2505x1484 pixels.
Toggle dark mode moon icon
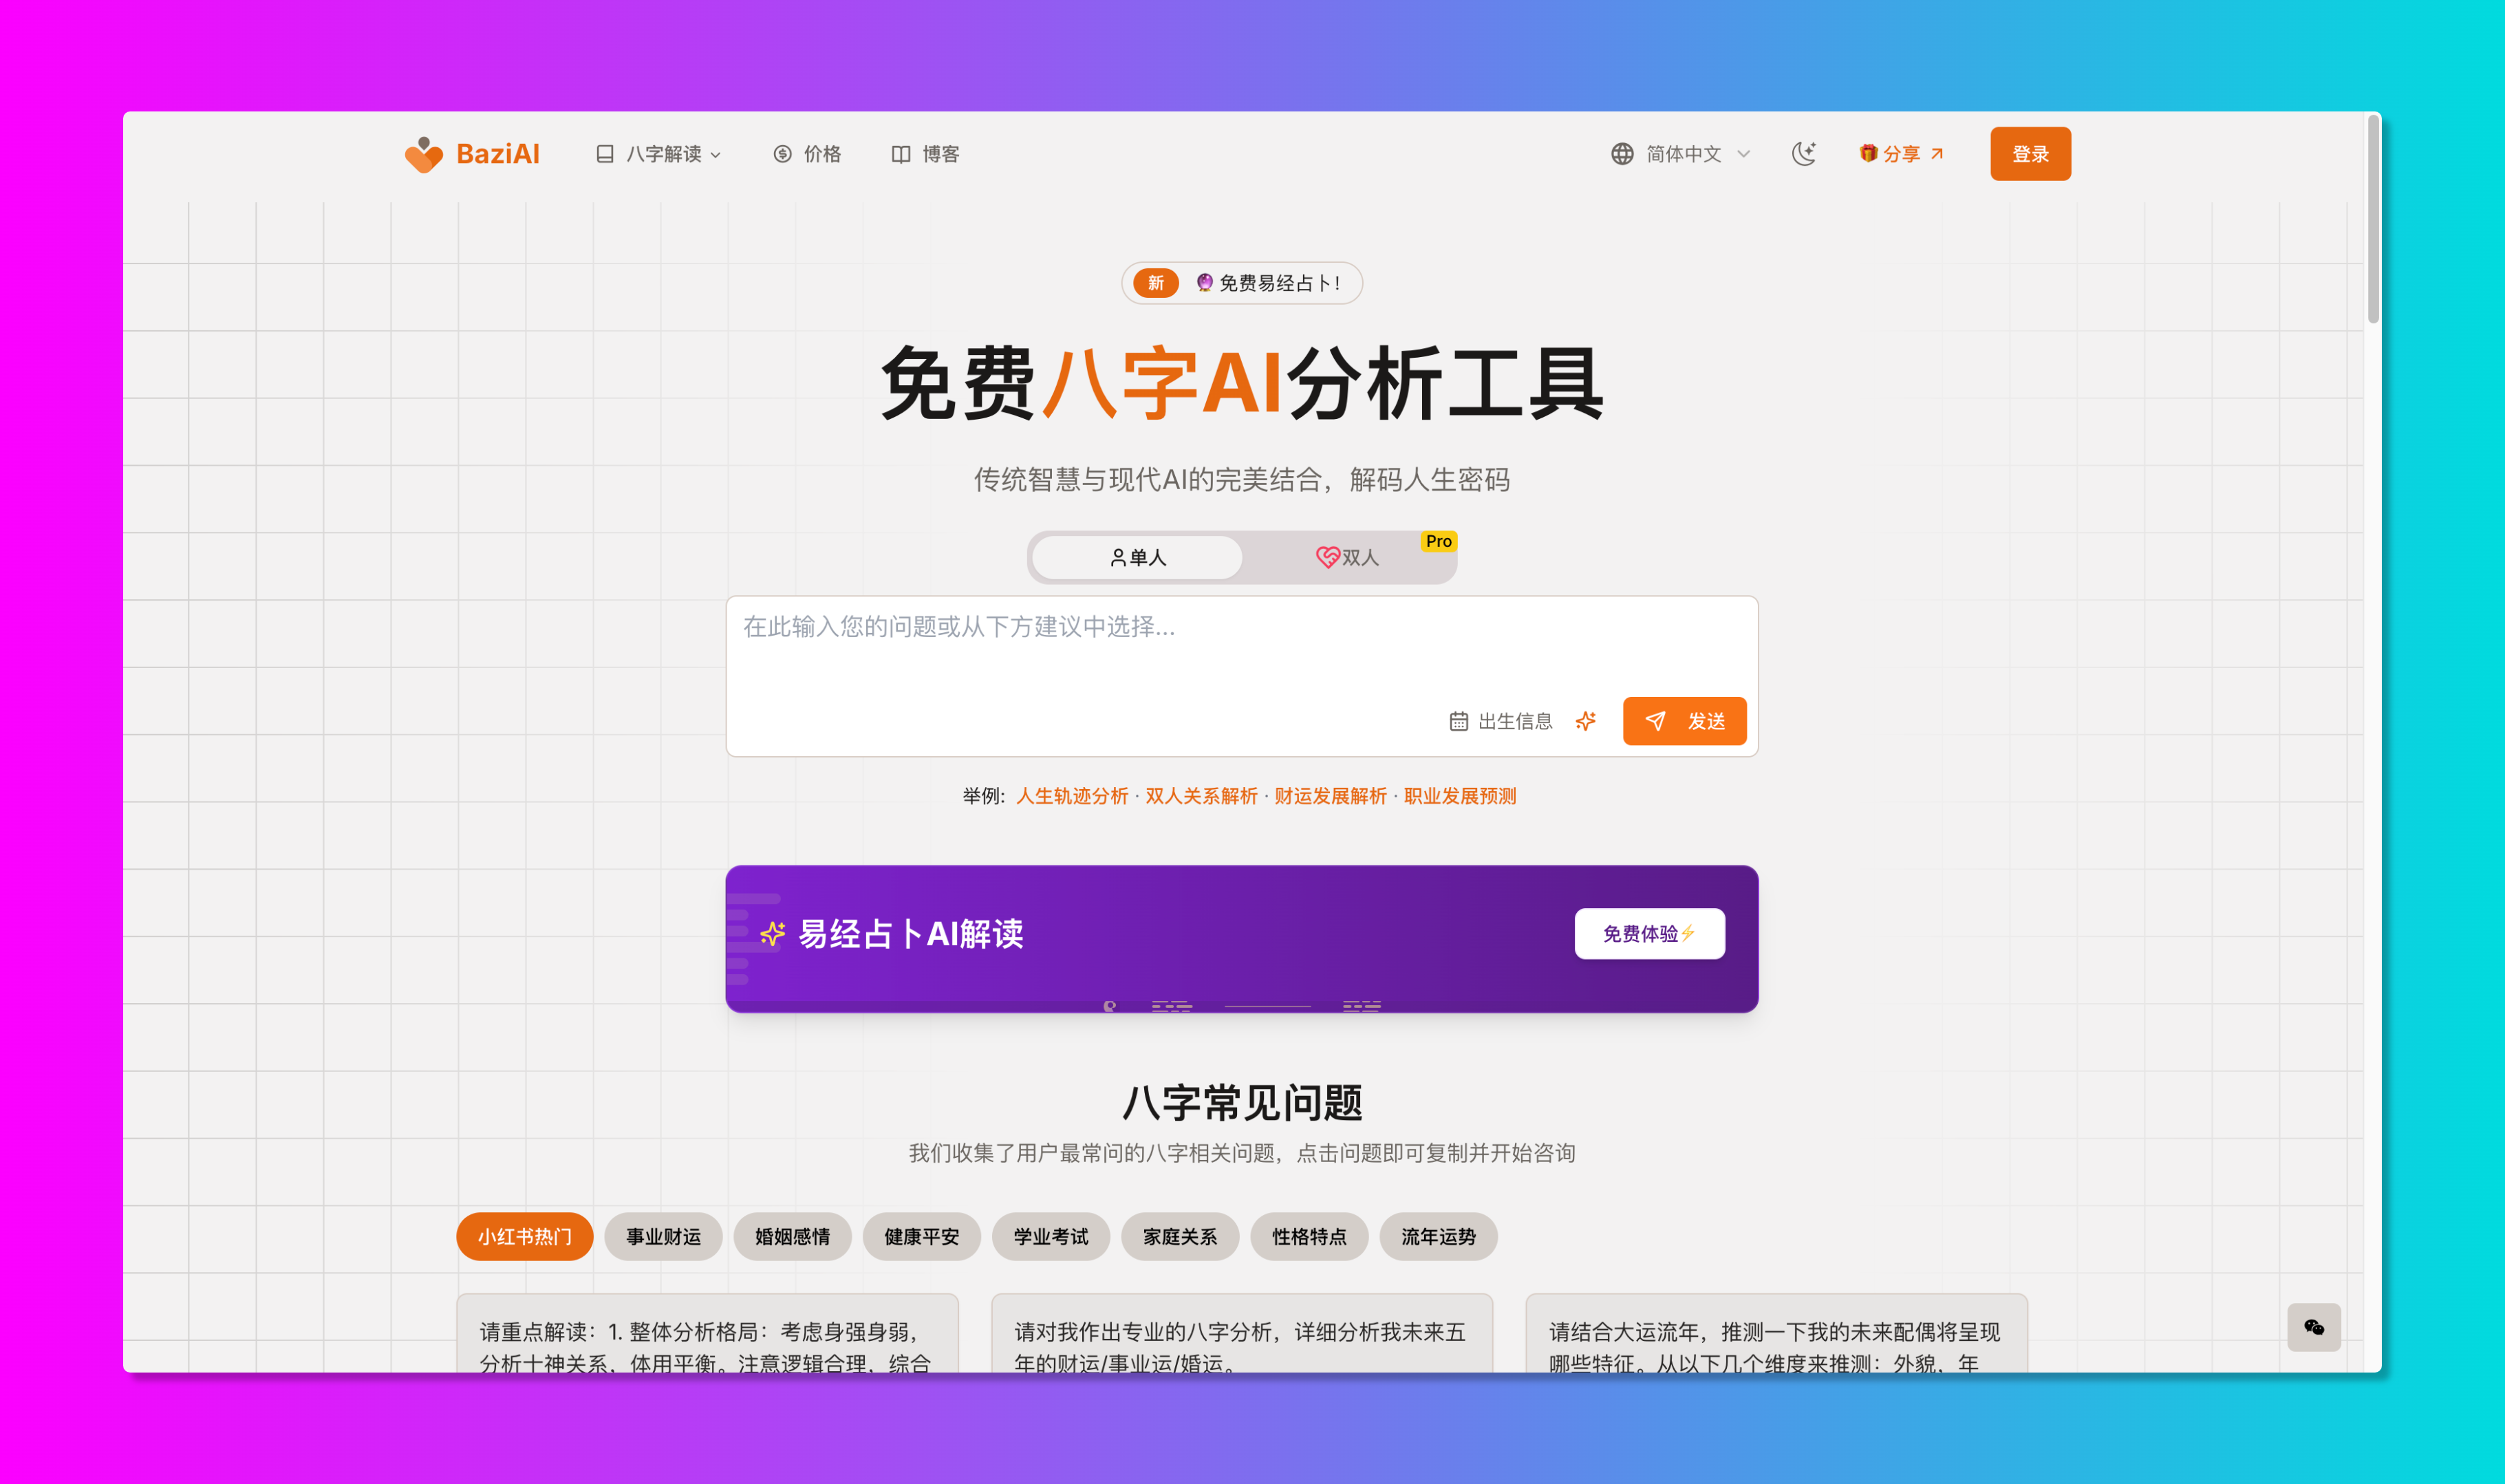tap(1804, 154)
